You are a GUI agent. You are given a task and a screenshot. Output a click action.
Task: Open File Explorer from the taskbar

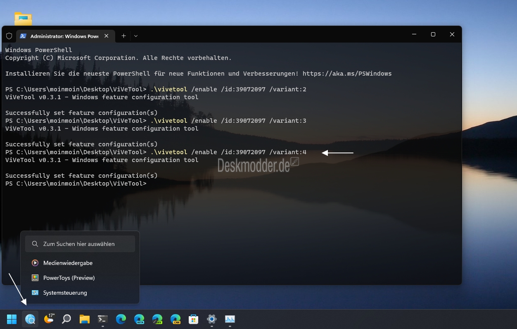click(x=85, y=319)
